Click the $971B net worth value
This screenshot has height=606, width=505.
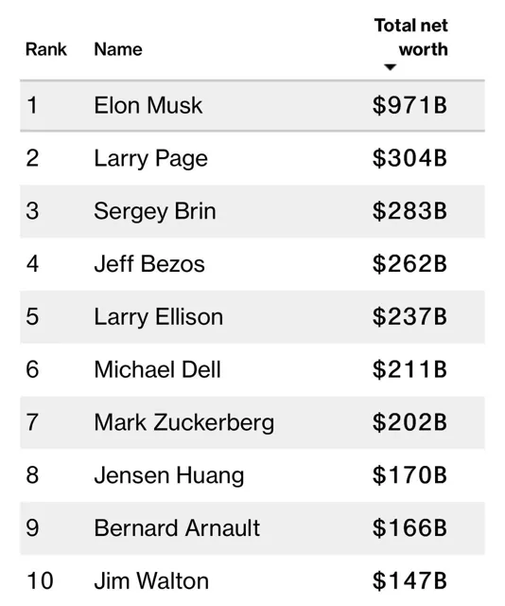[x=409, y=105]
